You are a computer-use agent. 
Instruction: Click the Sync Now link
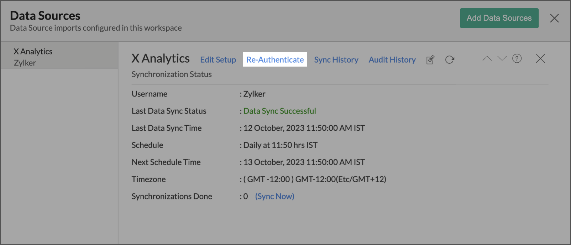[x=274, y=196]
